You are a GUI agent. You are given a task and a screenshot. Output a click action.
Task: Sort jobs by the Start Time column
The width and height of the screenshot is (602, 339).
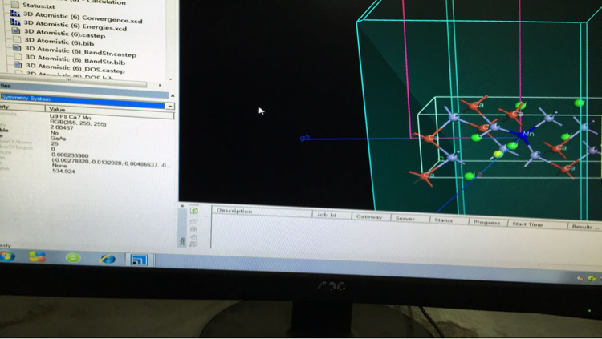537,224
